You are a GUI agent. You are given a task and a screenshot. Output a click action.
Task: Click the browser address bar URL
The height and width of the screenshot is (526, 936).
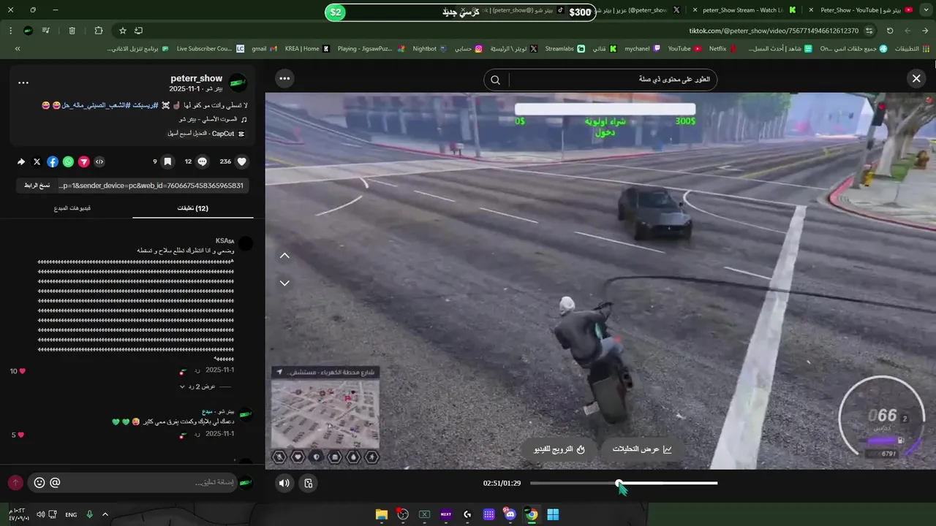pos(774,31)
